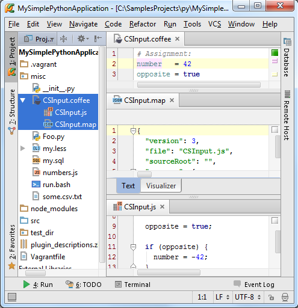The height and width of the screenshot is (308, 298).
Task: Open the Proj view dropdown
Action: tap(39, 38)
